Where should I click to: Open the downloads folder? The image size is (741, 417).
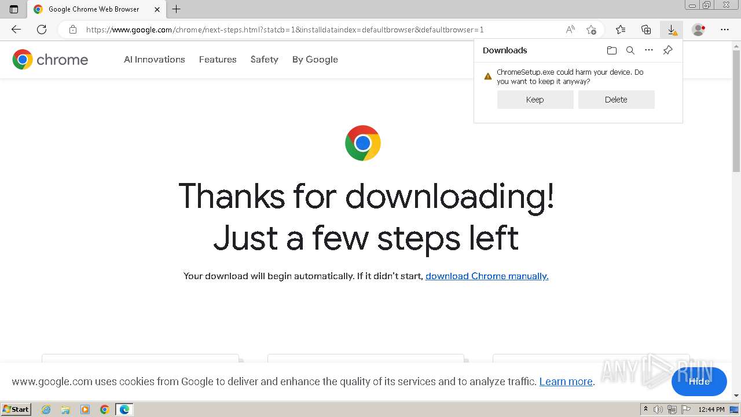pos(612,50)
